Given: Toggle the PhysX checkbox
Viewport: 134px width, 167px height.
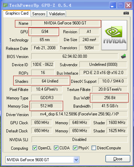Looking at the screenshot, I should 75,148.
